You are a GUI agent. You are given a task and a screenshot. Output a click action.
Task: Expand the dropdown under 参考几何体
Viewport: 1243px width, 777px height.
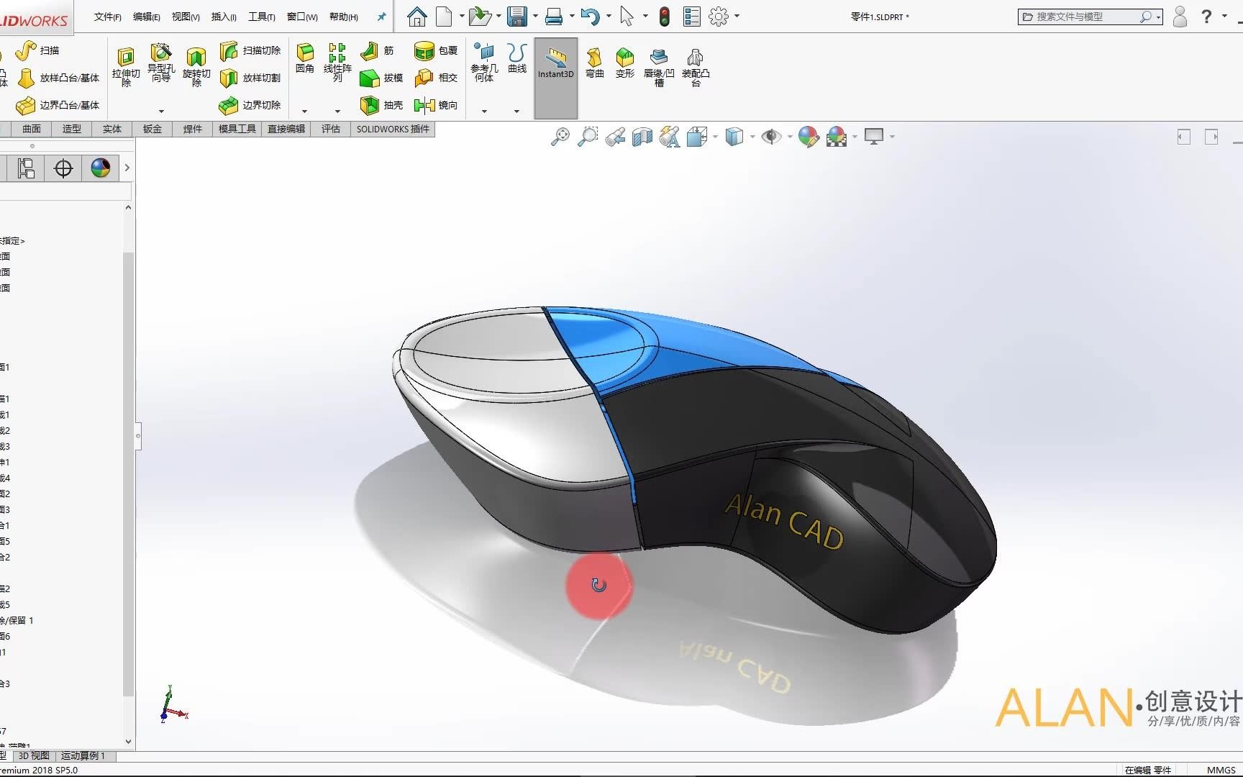[x=483, y=110]
